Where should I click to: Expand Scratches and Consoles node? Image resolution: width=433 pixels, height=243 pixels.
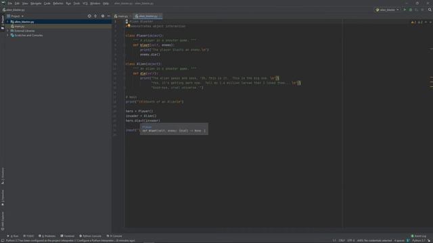coord(7,35)
